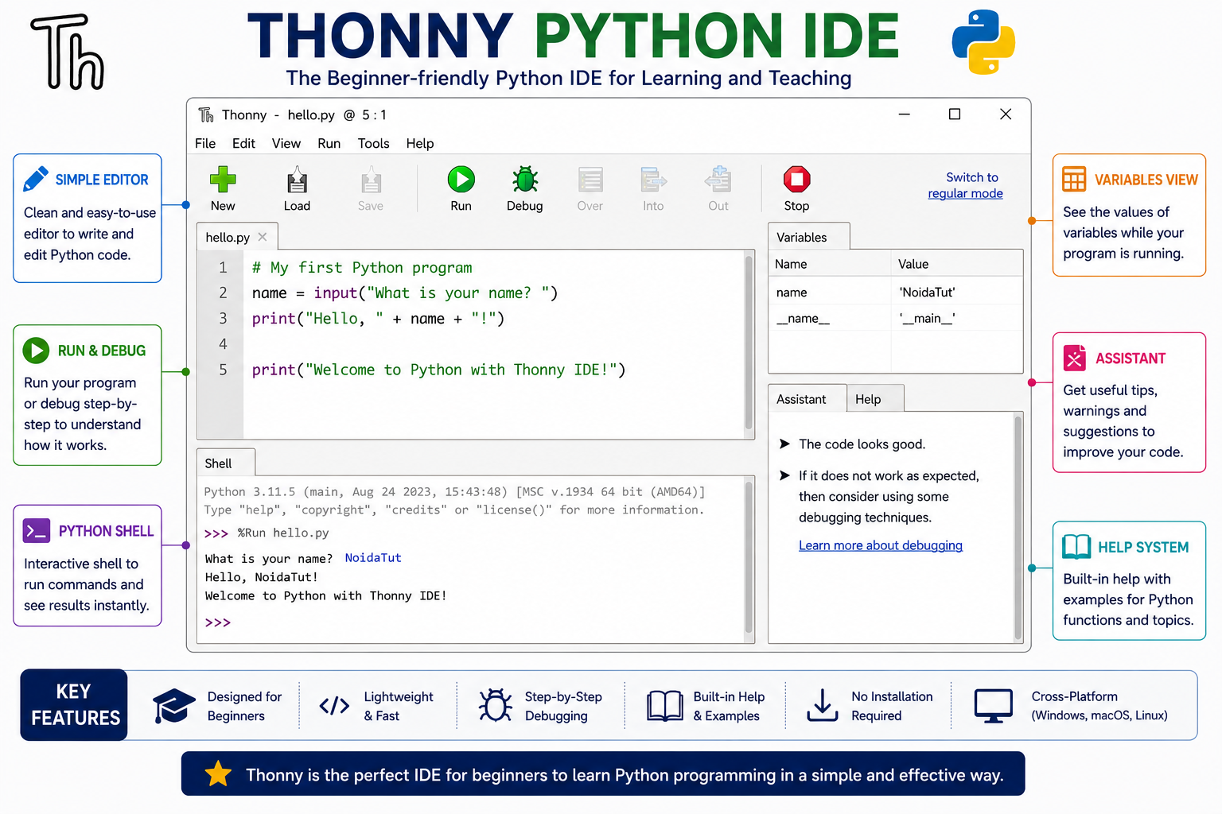Click the bug Step-by-Step Debugging icon
Screen dimensions: 1222x814
pos(496,705)
